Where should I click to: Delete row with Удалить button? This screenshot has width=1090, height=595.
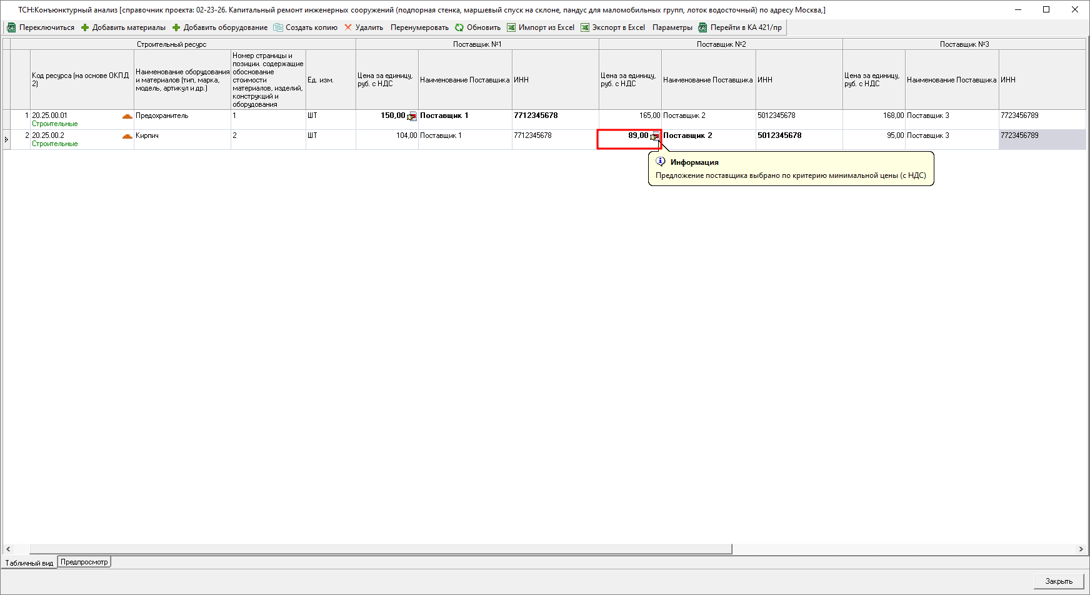pyautogui.click(x=363, y=27)
